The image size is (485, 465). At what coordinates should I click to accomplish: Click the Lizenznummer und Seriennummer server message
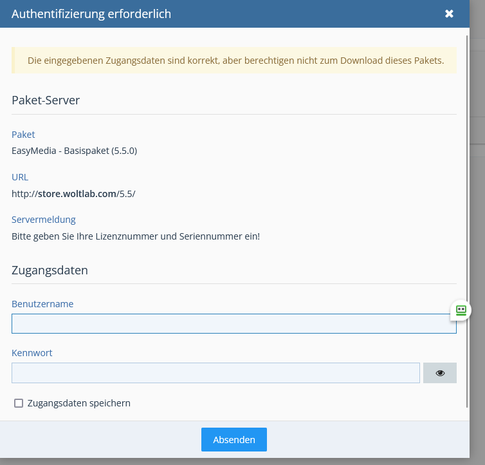click(x=136, y=236)
